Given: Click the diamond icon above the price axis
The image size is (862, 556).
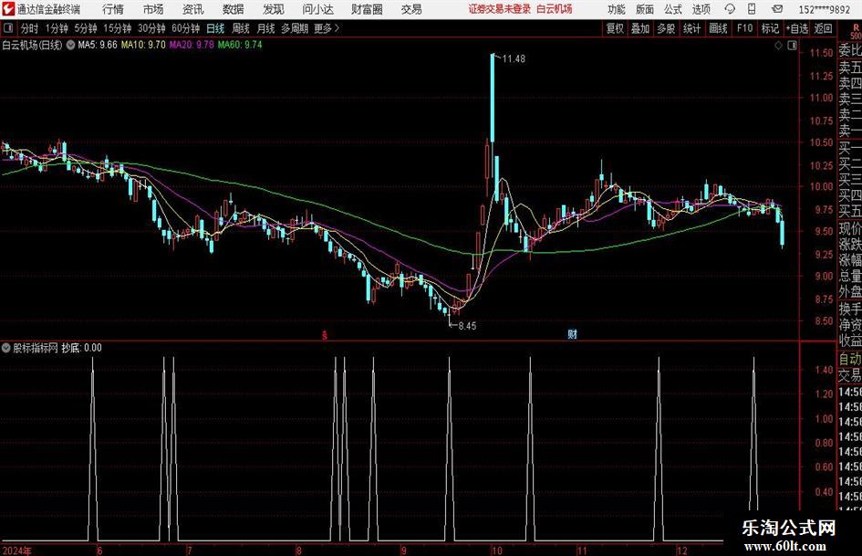Looking at the screenshot, I should (778, 46).
